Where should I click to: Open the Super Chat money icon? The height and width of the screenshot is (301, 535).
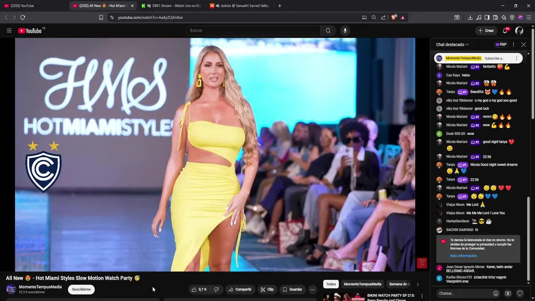coord(508,293)
